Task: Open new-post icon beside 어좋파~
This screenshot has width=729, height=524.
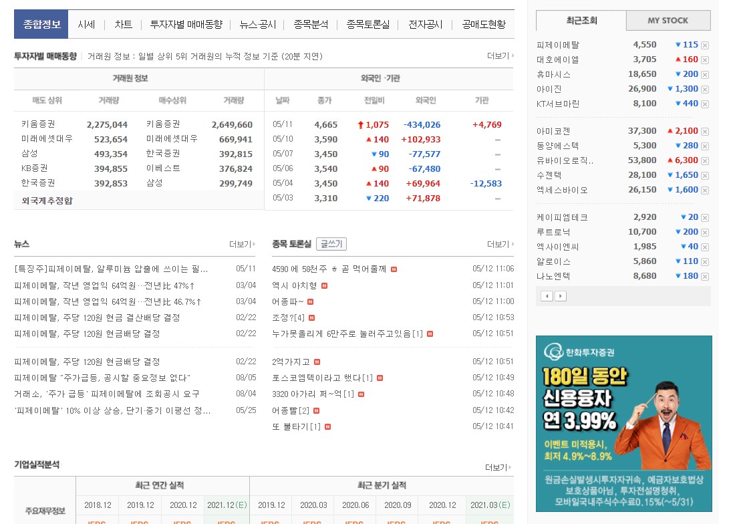Action: coord(311,301)
